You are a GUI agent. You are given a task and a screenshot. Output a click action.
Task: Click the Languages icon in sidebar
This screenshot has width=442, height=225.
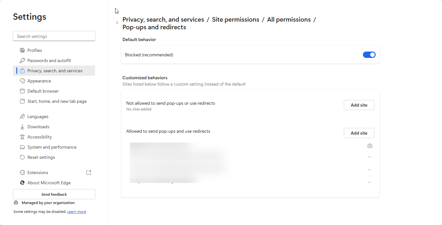(x=22, y=116)
